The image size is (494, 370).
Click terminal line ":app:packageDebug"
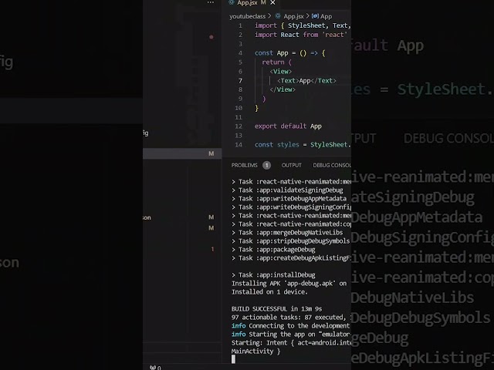pyautogui.click(x=273, y=250)
